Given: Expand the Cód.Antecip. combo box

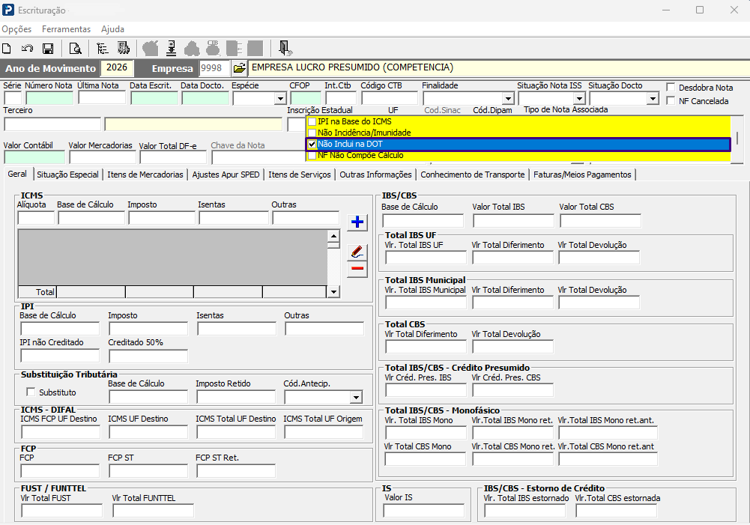Looking at the screenshot, I should click(x=356, y=398).
